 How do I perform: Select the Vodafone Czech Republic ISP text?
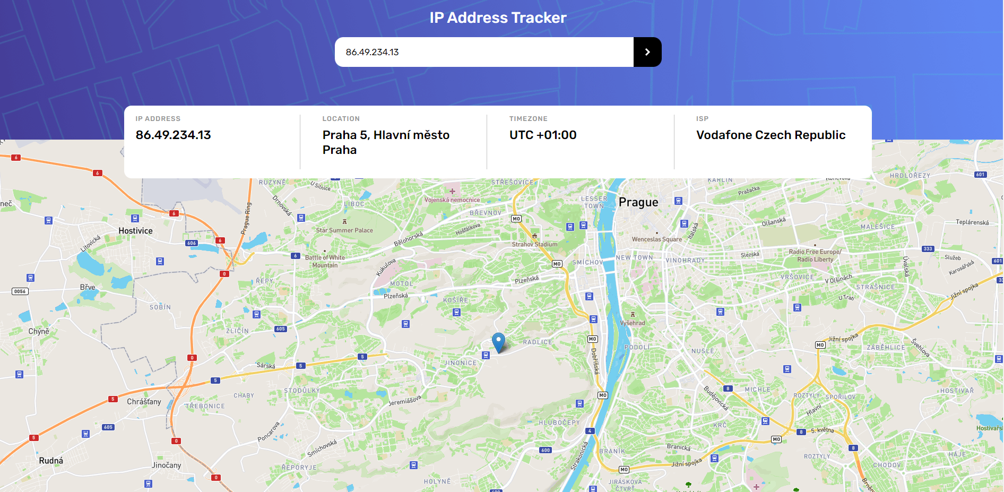click(x=771, y=135)
